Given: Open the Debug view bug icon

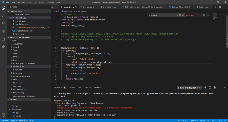Looking at the screenshot, I should [x=3, y=31].
